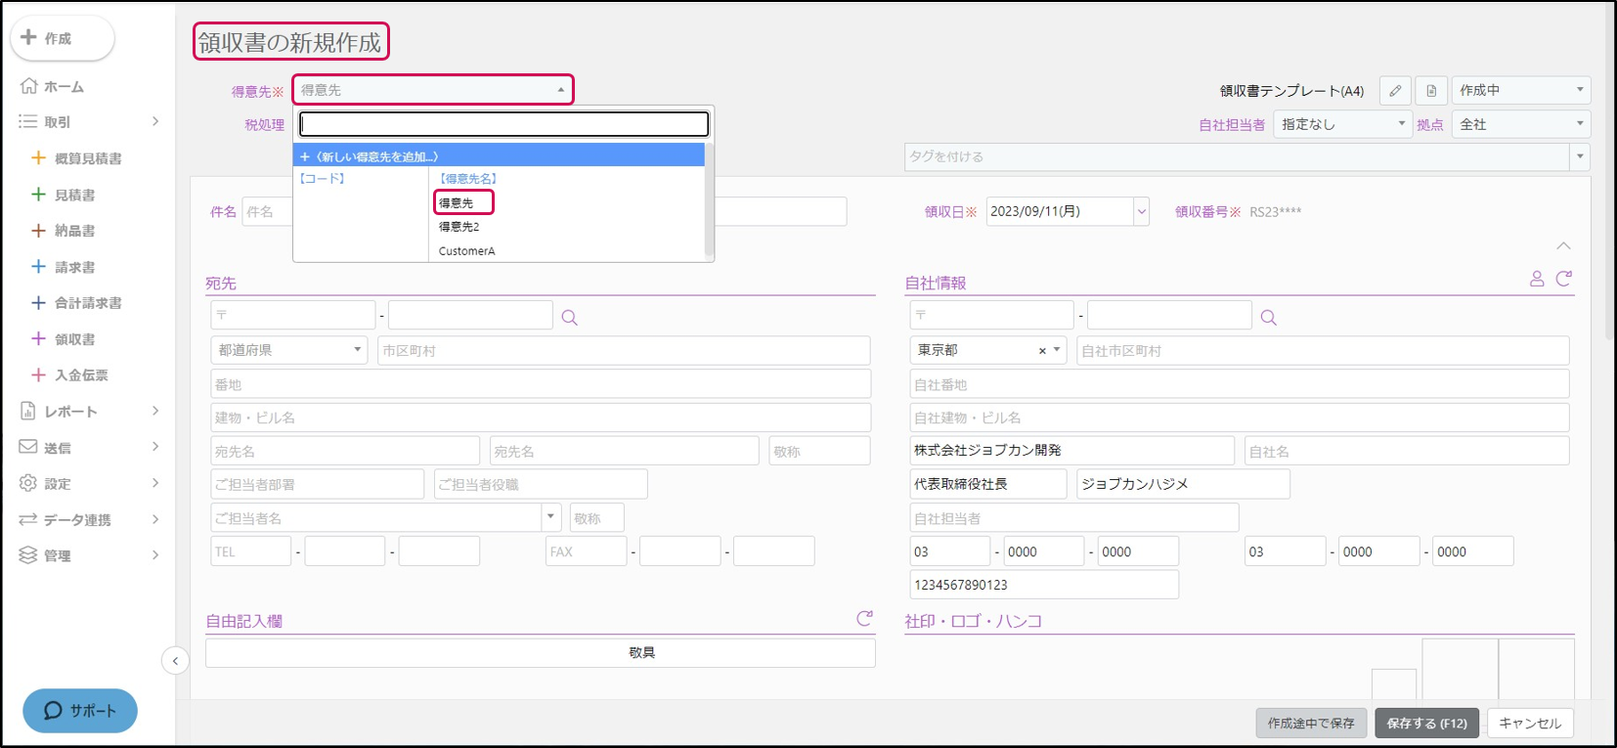Open 領収書 in the left sidebar
The width and height of the screenshot is (1617, 748).
tap(74, 339)
